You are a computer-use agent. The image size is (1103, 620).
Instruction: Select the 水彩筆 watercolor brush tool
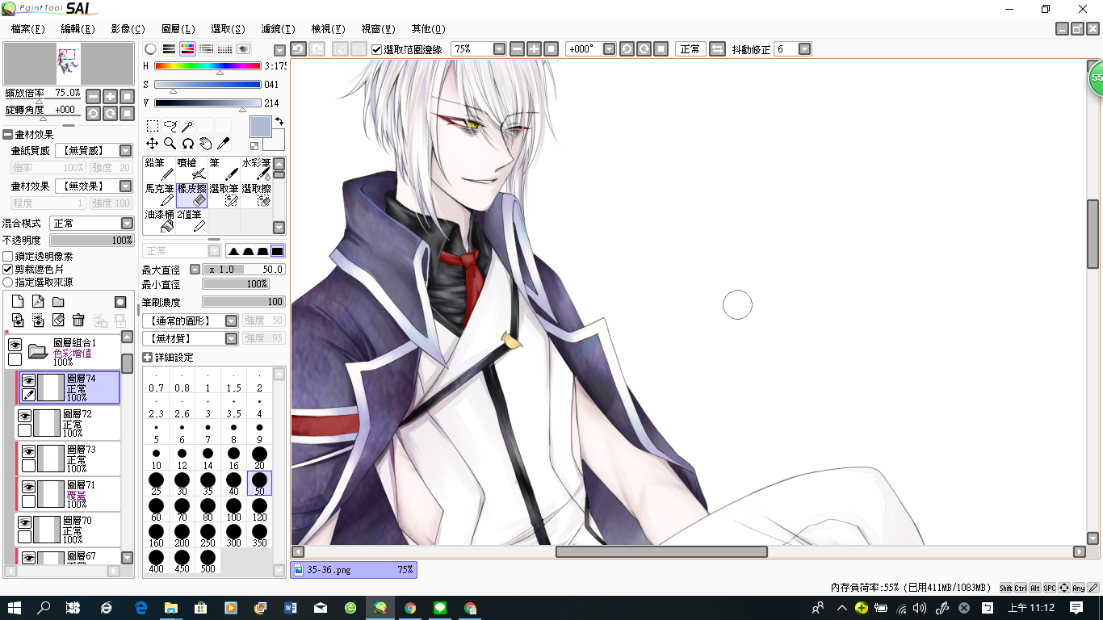pos(256,169)
